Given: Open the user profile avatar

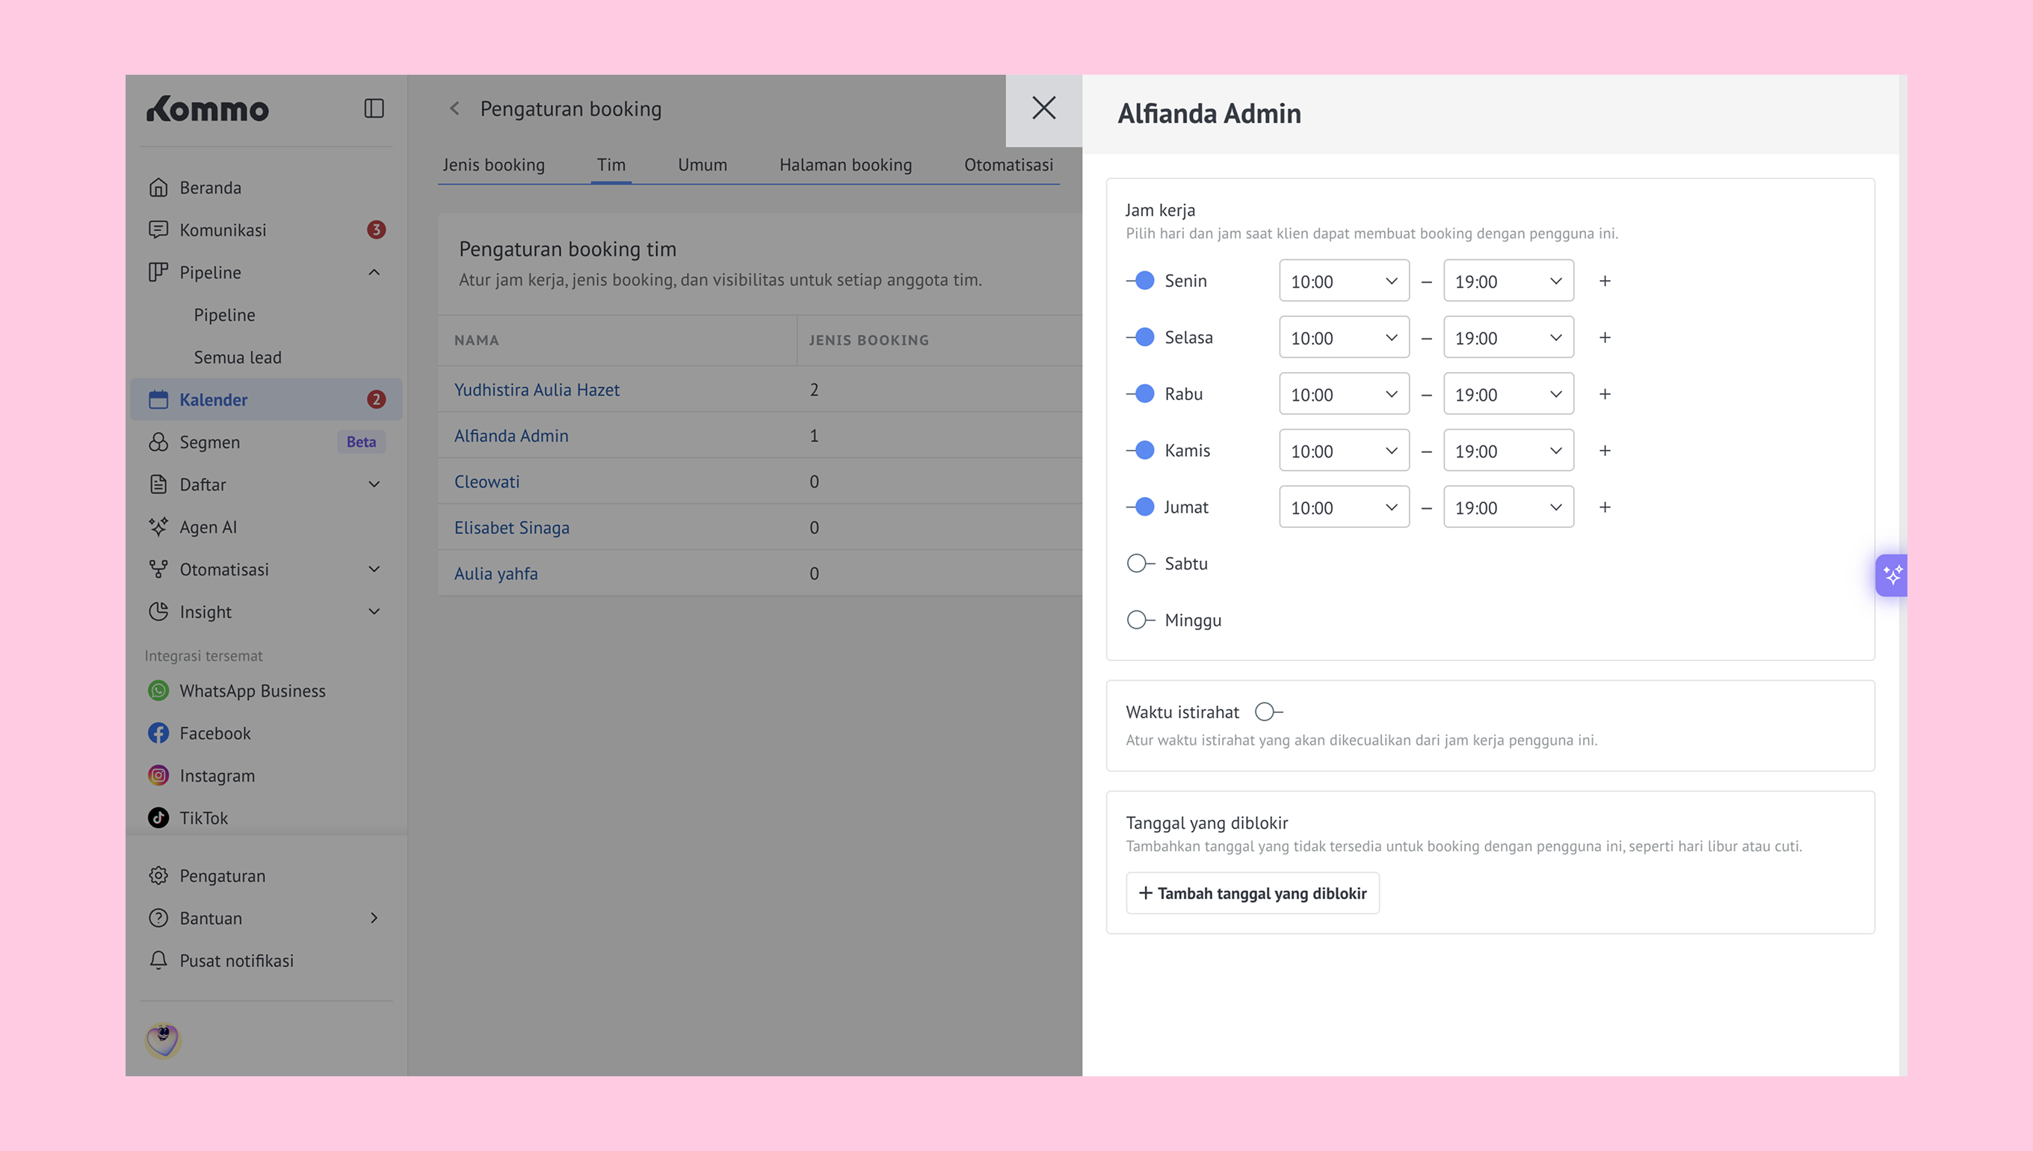Looking at the screenshot, I should (x=163, y=1040).
